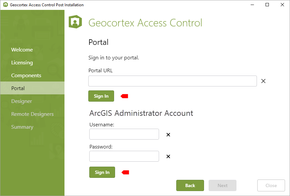
Task: Click the Close button at bottom right
Action: click(x=271, y=185)
